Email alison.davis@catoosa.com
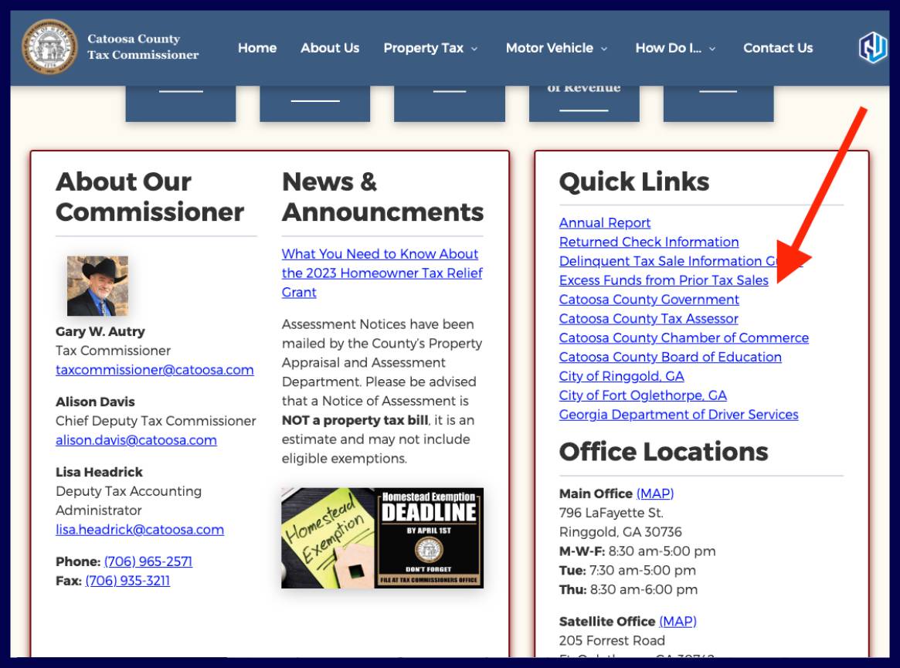 point(136,440)
